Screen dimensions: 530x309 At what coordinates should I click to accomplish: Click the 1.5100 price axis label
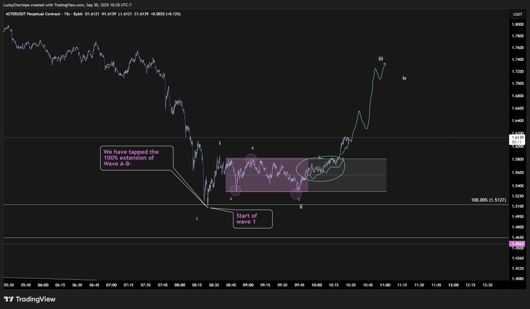pos(517,206)
